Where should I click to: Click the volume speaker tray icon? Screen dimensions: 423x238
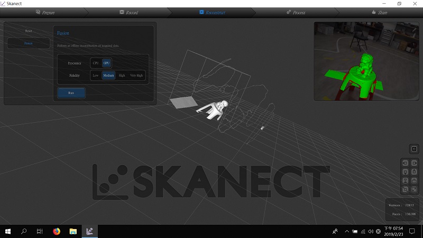tap(371, 232)
